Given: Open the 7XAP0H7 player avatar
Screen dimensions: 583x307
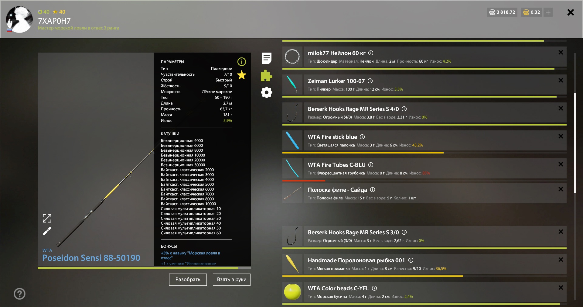Looking at the screenshot, I should tap(19, 19).
